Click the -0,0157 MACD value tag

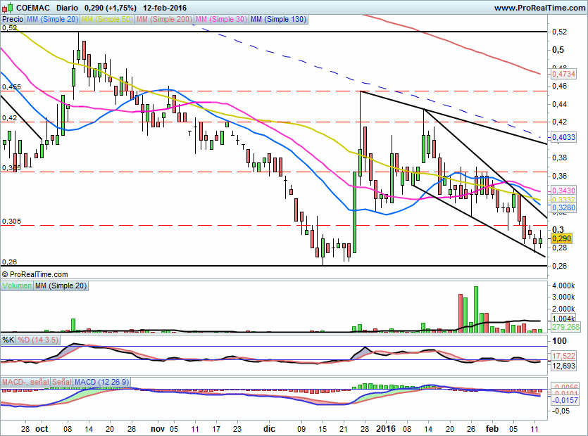[x=565, y=400]
